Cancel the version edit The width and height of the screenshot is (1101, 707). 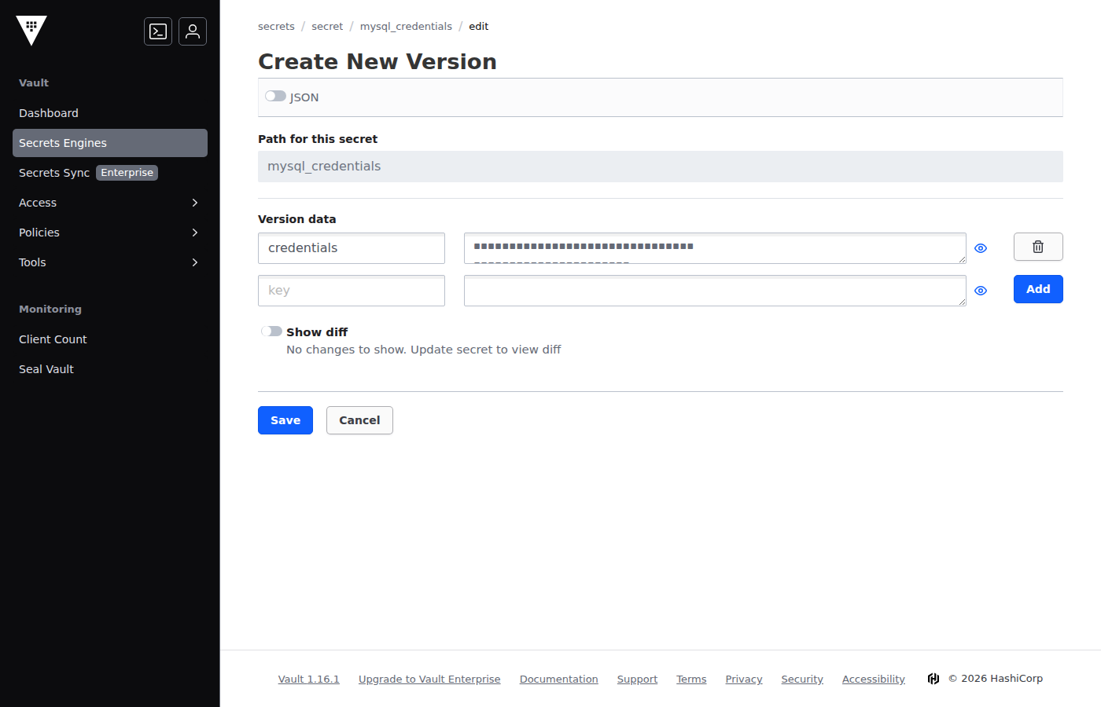[359, 420]
